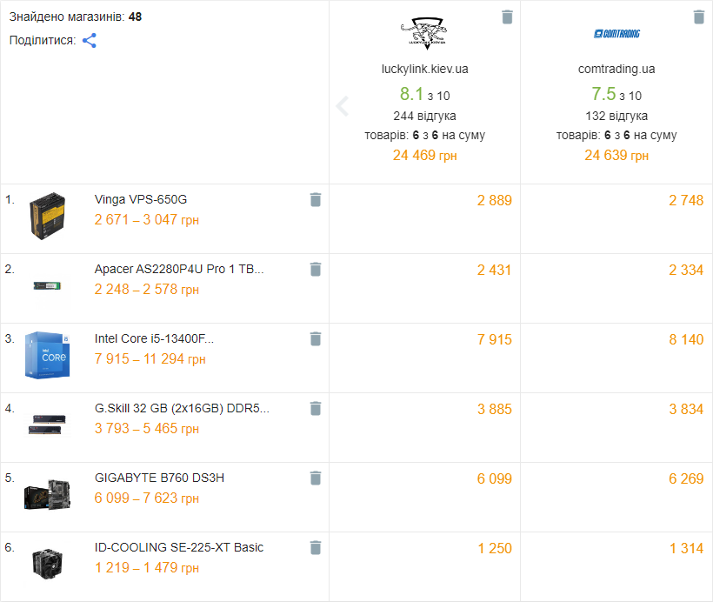View 244 відгука reviews for luckylink
The height and width of the screenshot is (602, 713).
point(424,116)
